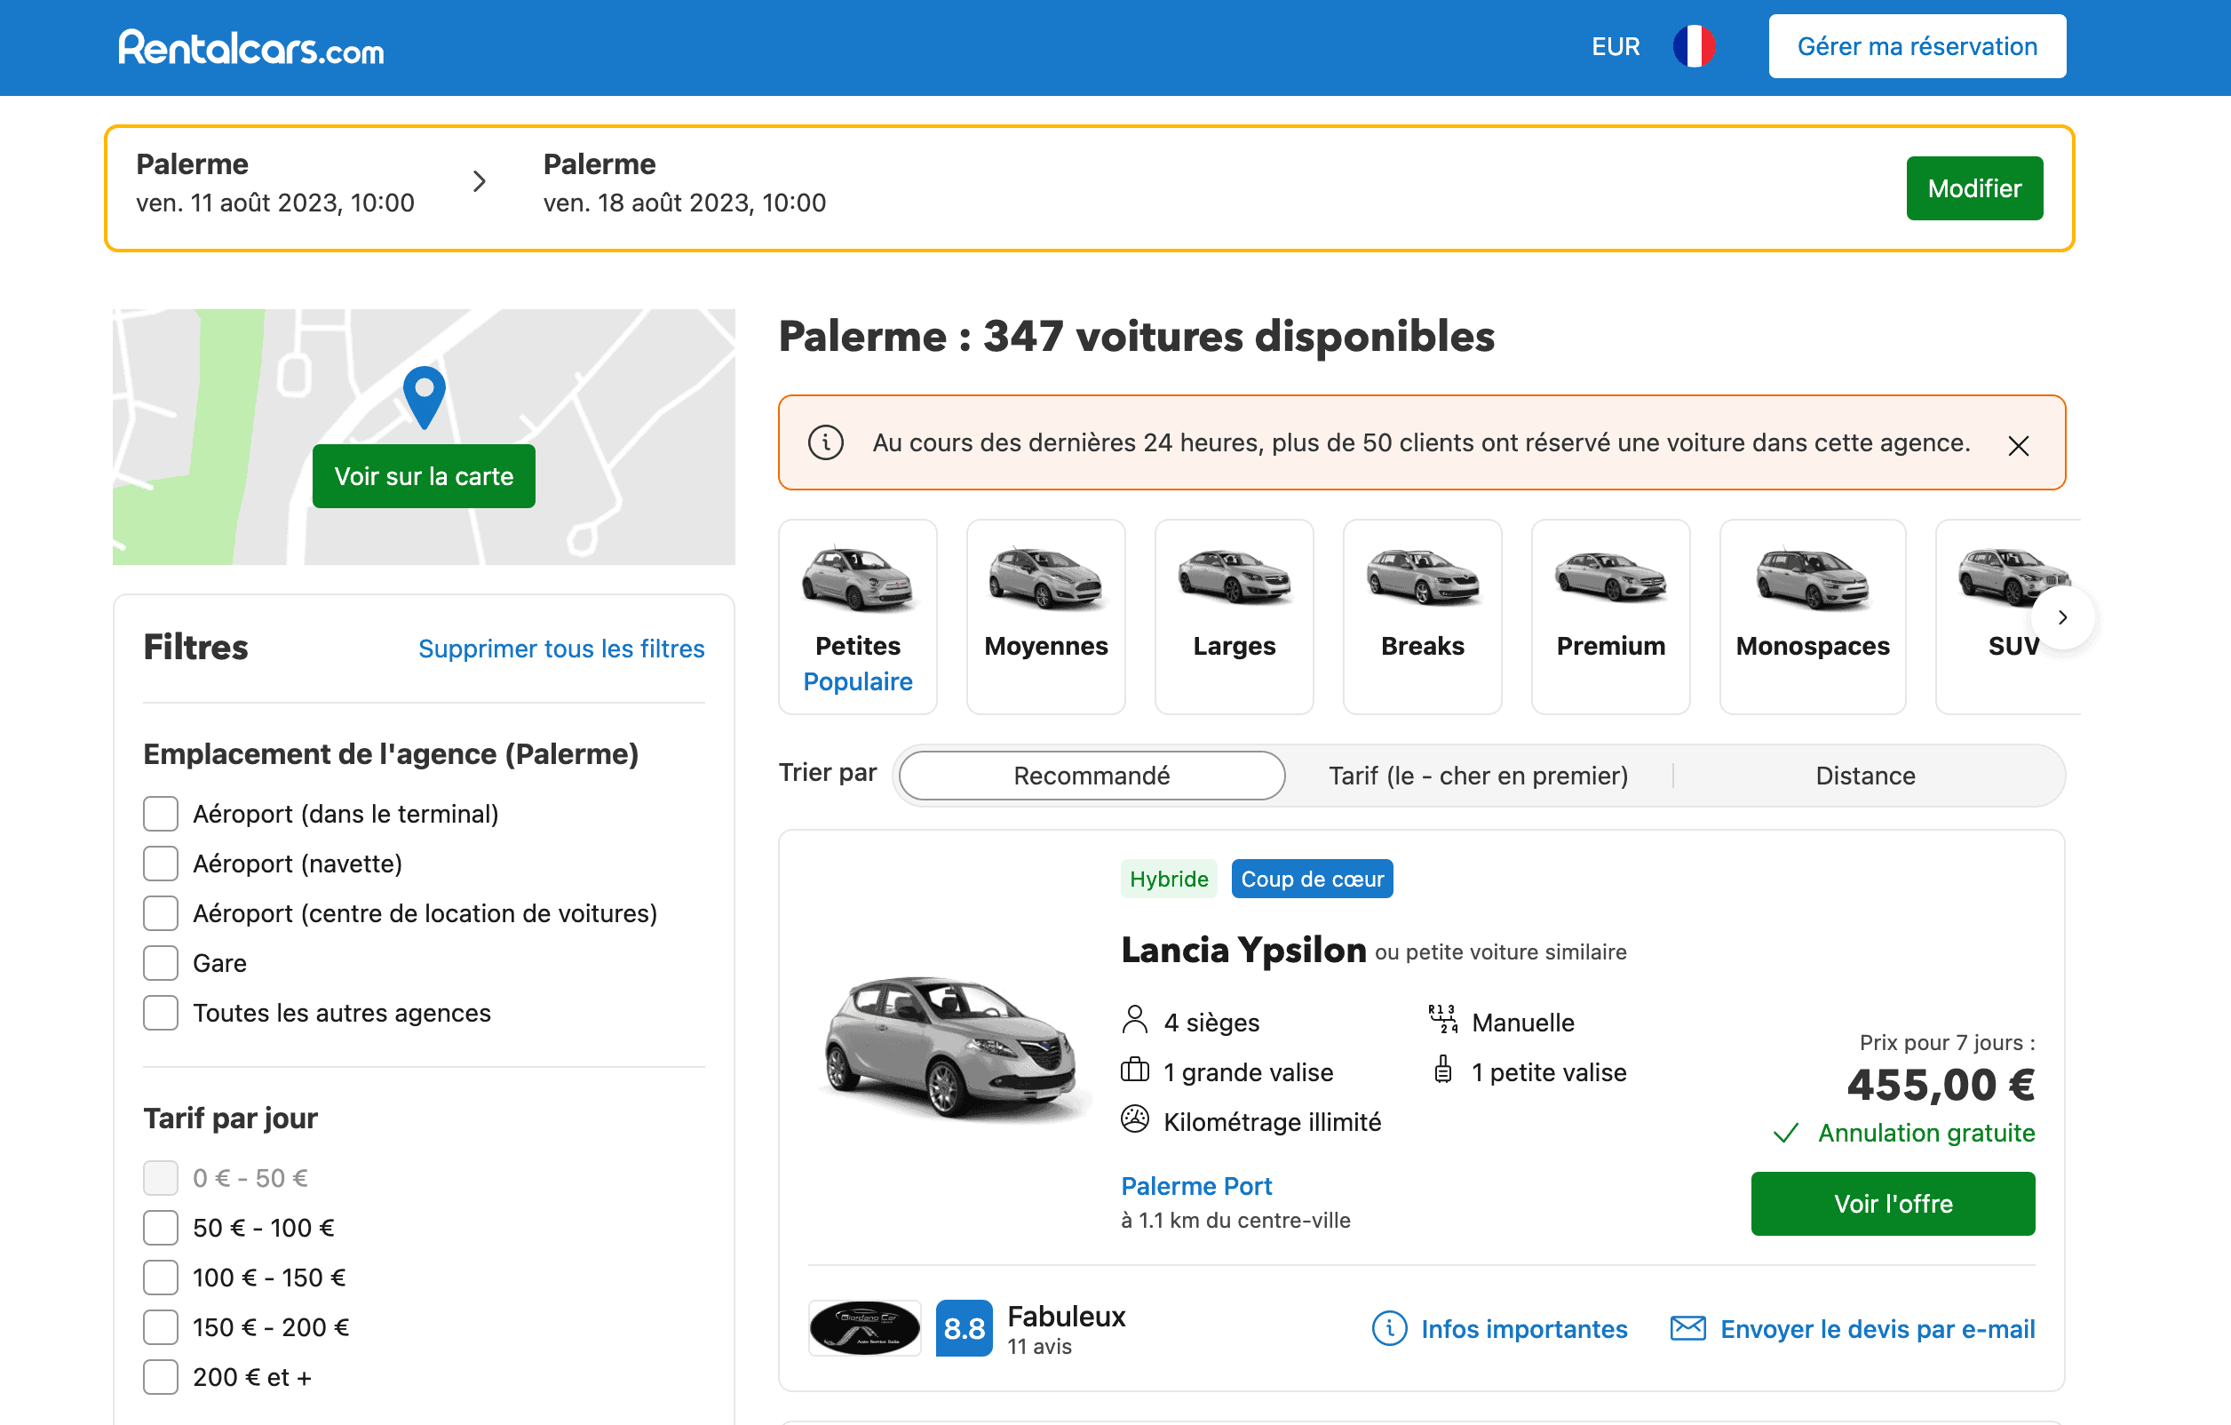Click the 8.8 rating badge

[964, 1327]
